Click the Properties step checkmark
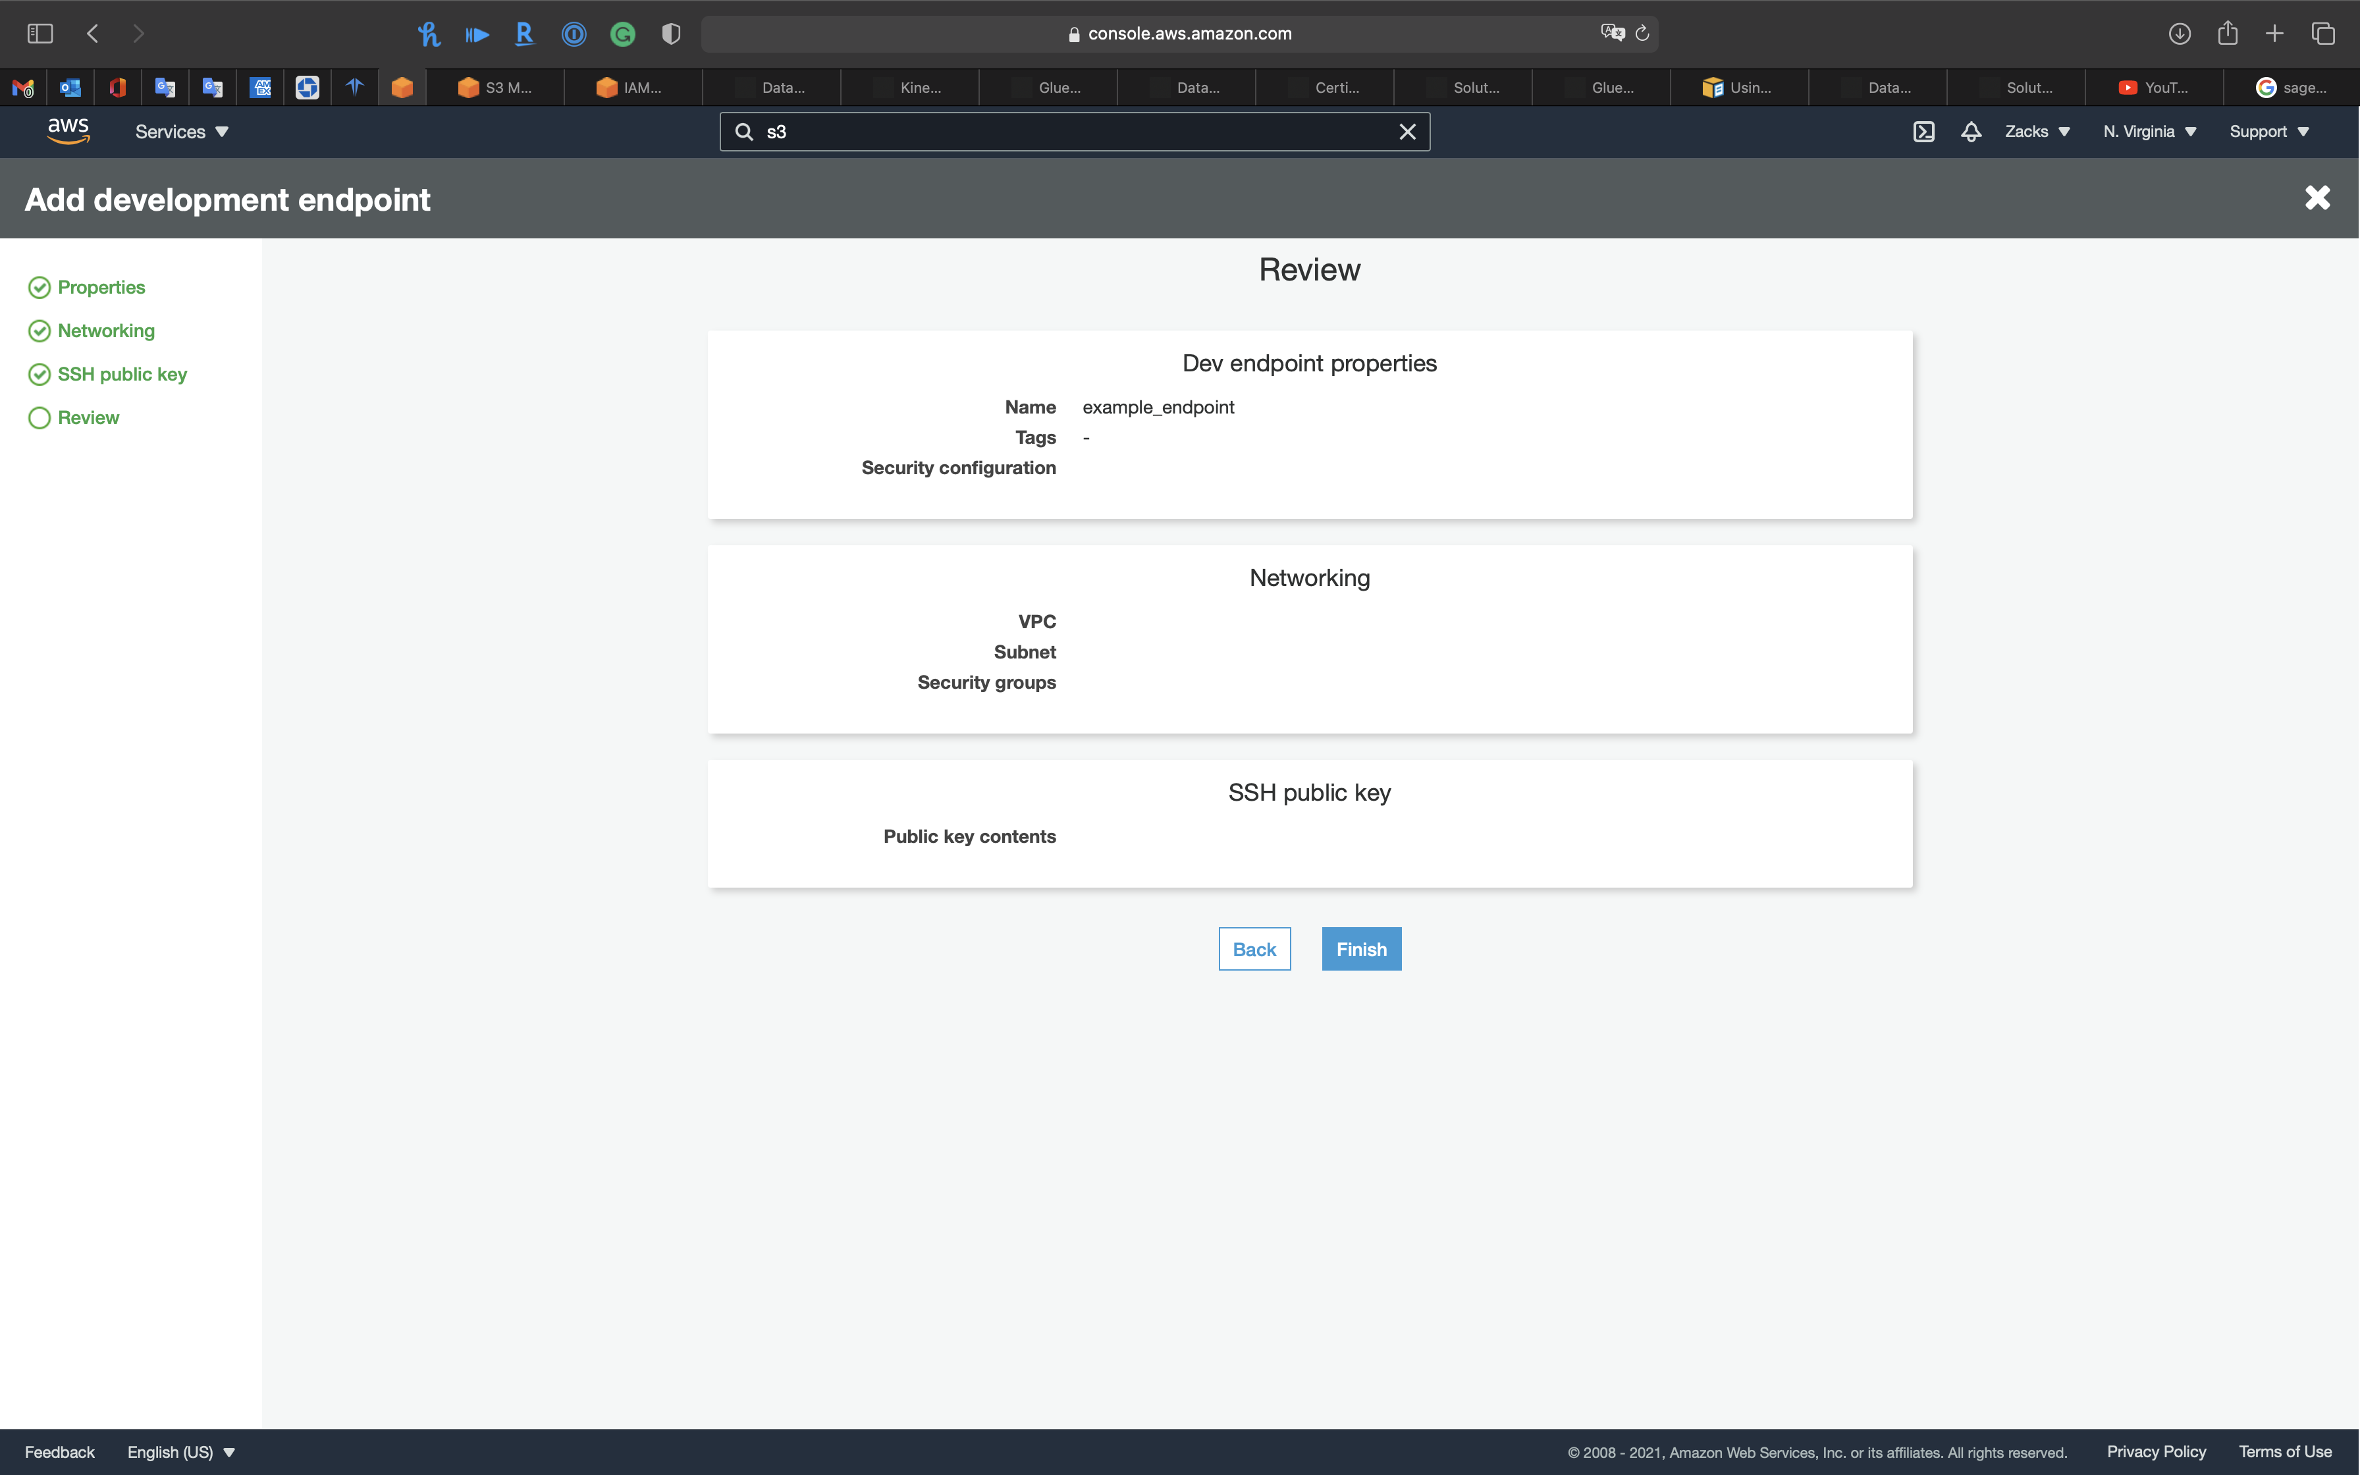 [39, 287]
